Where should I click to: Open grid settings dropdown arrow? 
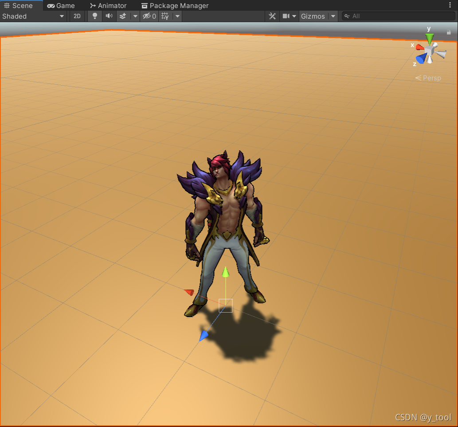(x=178, y=16)
